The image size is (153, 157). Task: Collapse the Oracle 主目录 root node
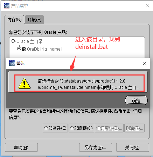(x=13, y=41)
